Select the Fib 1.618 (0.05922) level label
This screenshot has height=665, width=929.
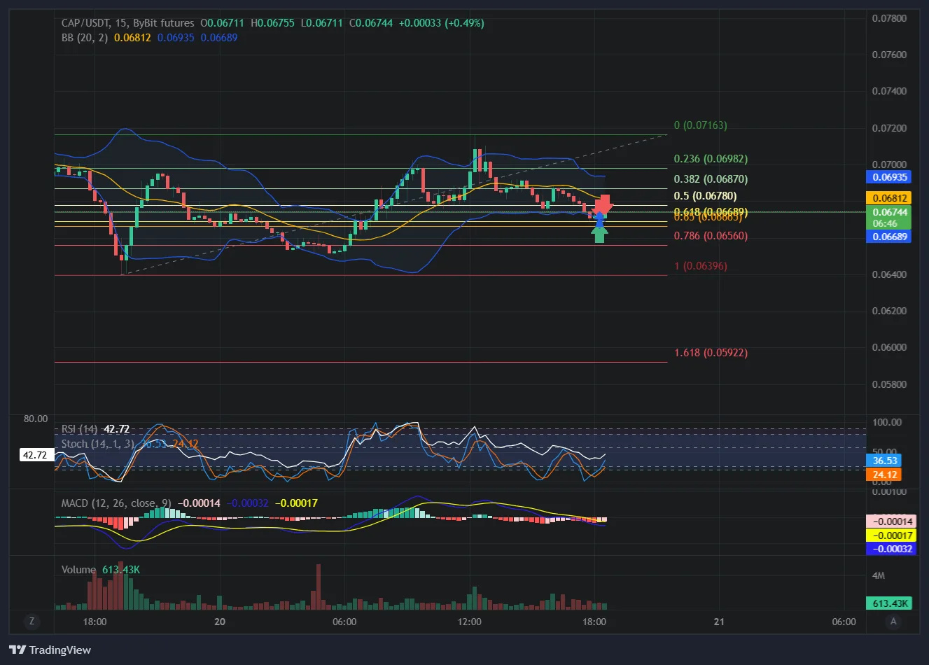[x=711, y=353]
